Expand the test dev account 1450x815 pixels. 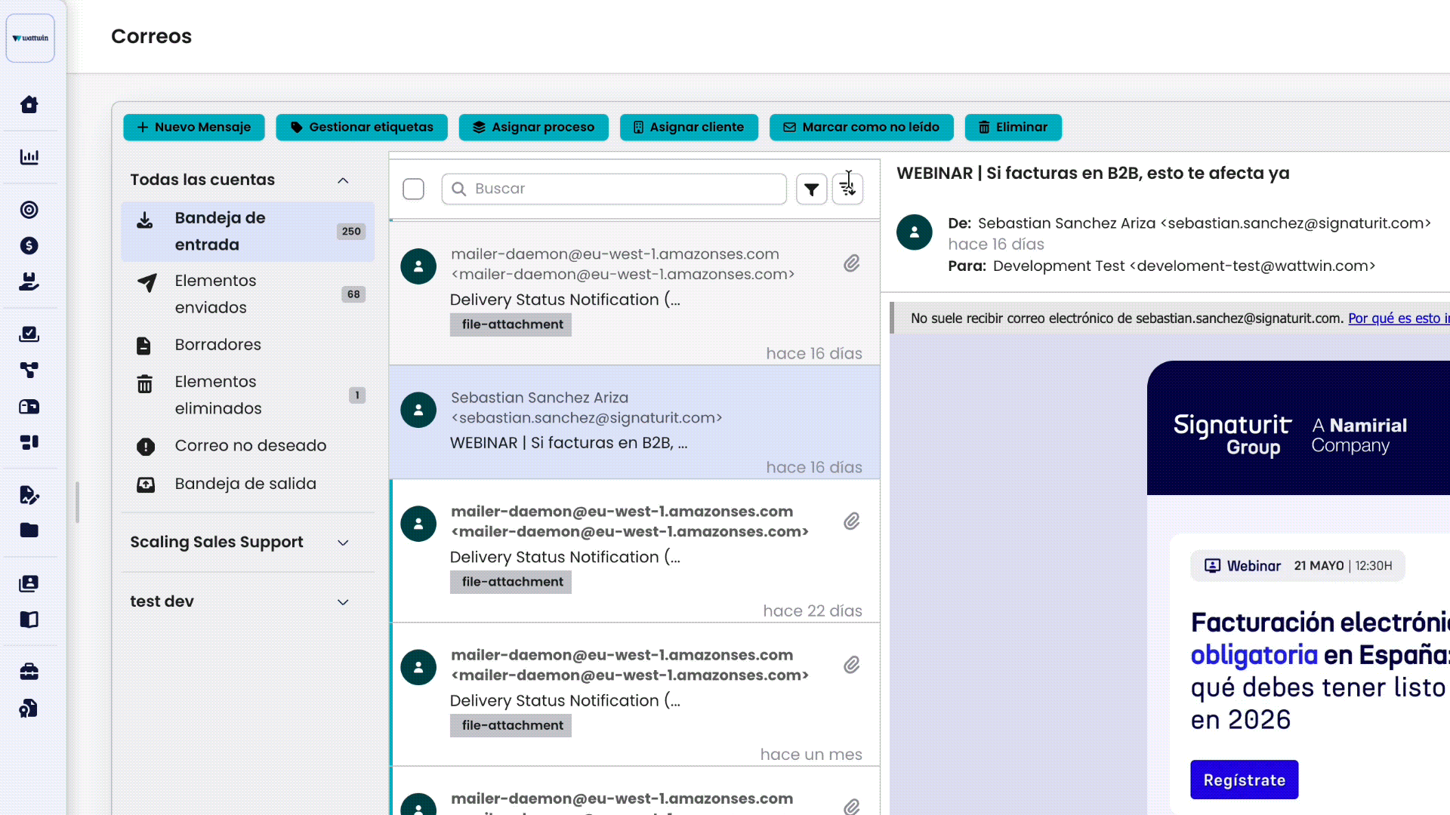click(x=343, y=602)
